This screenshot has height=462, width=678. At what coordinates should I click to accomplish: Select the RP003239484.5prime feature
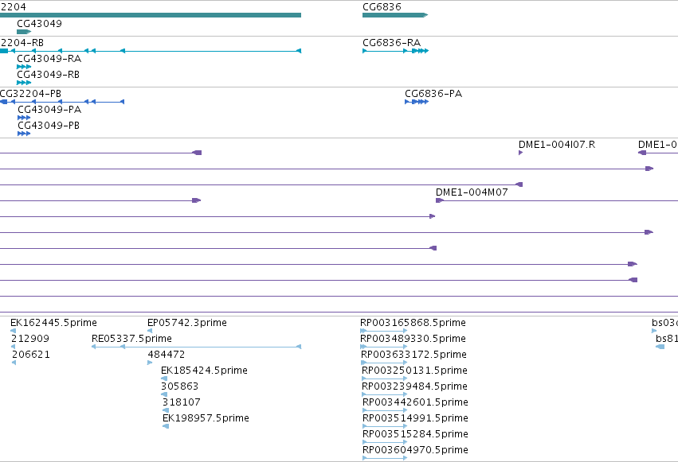384,394
